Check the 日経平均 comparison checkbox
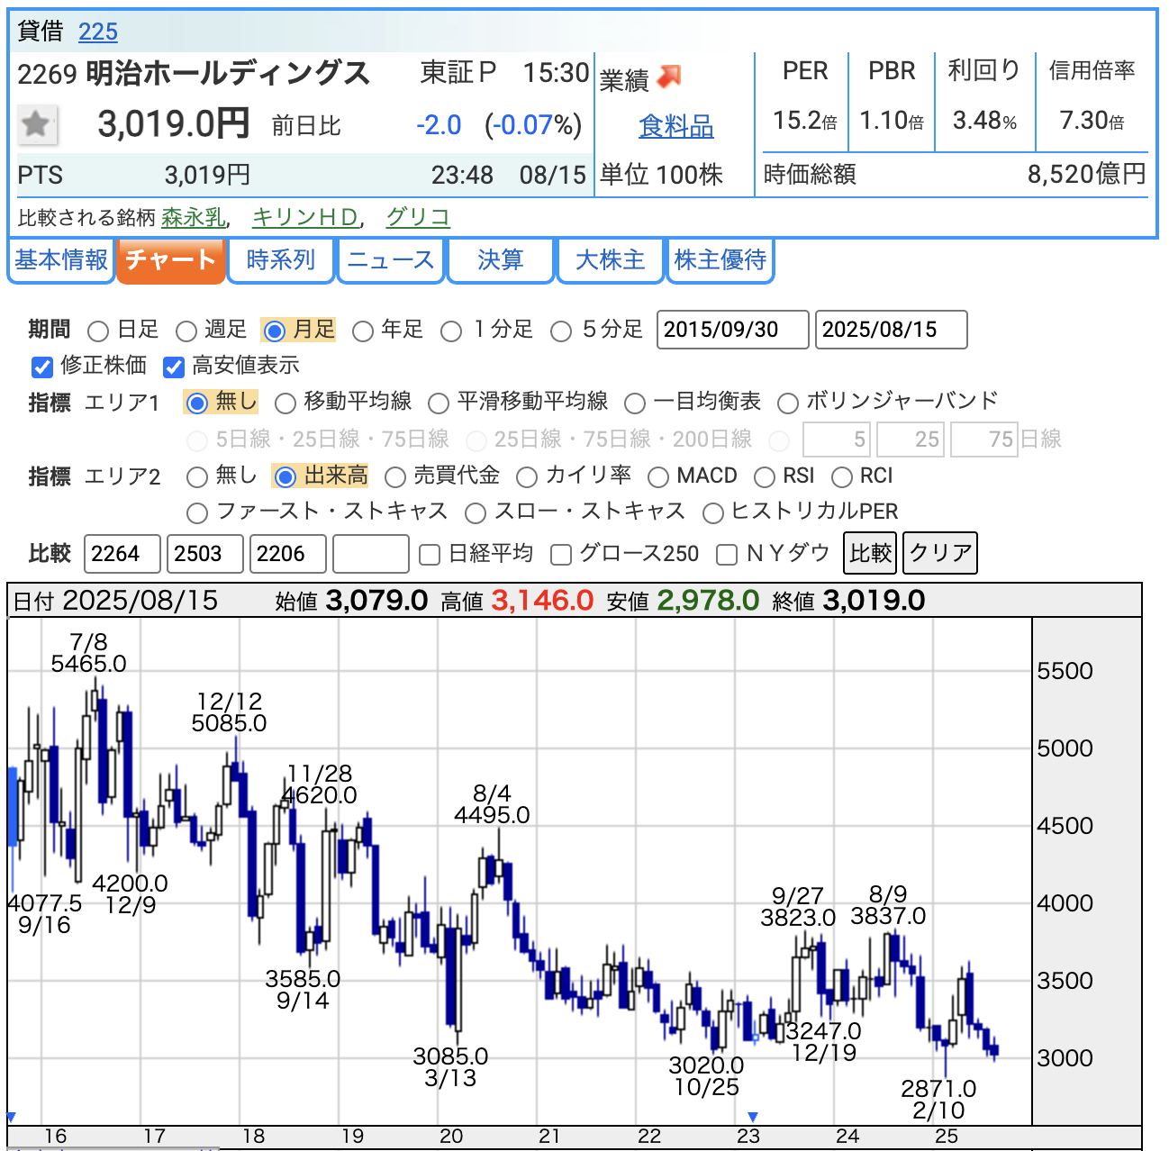 (x=430, y=555)
